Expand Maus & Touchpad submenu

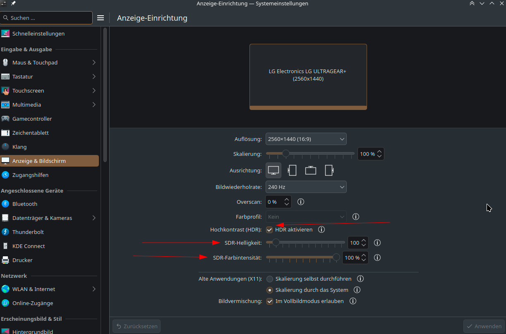[x=94, y=62]
